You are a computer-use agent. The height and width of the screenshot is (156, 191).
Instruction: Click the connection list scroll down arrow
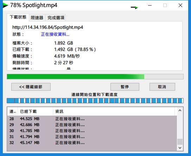tap(180, 148)
